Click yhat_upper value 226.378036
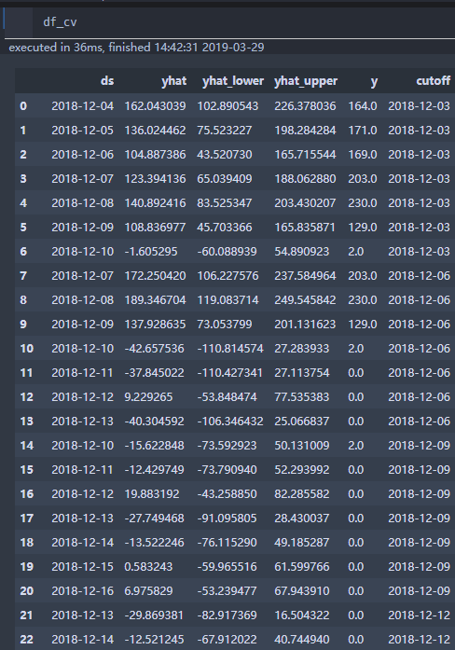455x650 pixels. click(x=305, y=106)
